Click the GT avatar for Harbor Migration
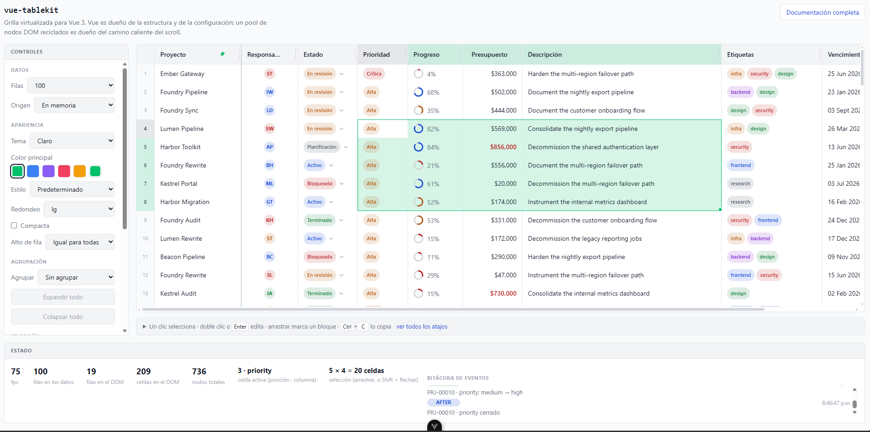This screenshot has width=870, height=432. click(270, 202)
